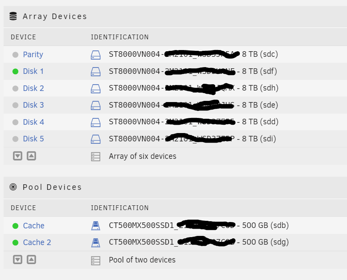Click the hard drive icon for sdh
Image resolution: width=347 pixels, height=280 pixels.
tap(96, 89)
